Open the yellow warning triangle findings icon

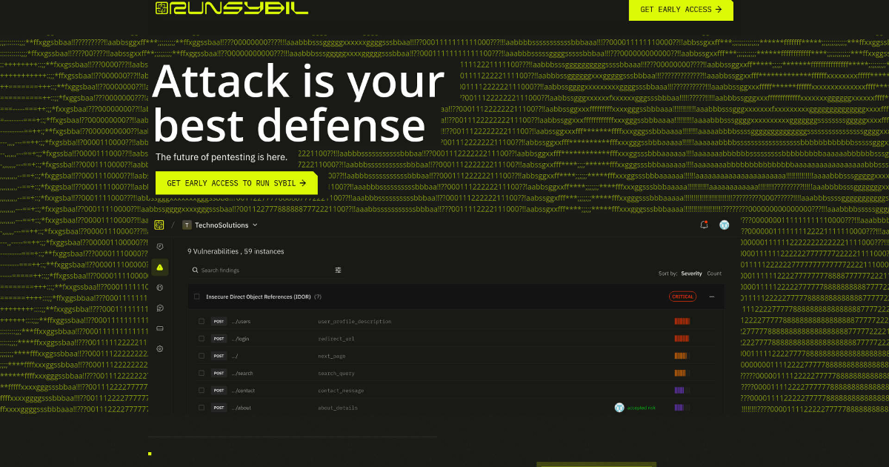click(x=160, y=268)
